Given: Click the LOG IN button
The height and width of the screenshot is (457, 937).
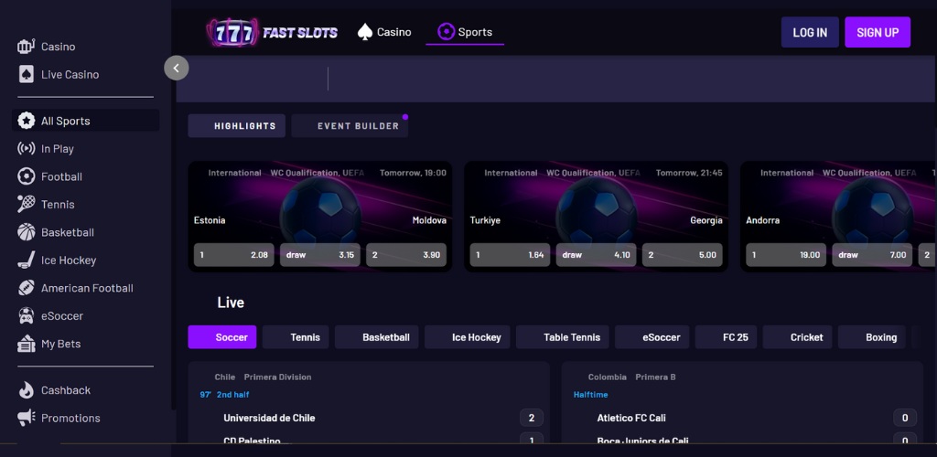Looking at the screenshot, I should (x=810, y=32).
